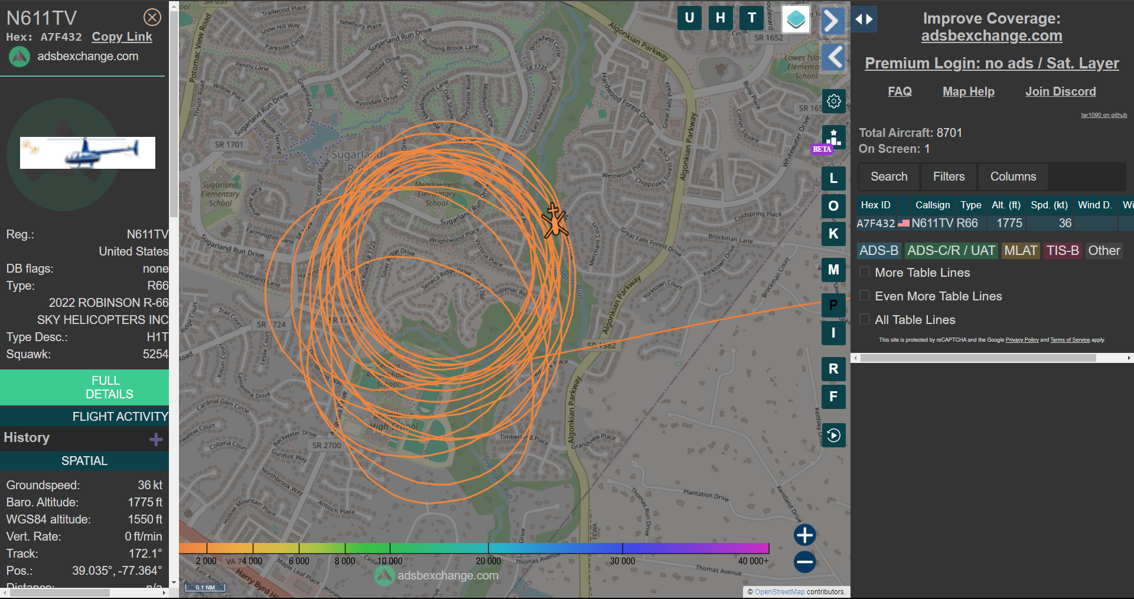The width and height of the screenshot is (1134, 599).
Task: Open Terms of Service link
Action: click(1070, 340)
